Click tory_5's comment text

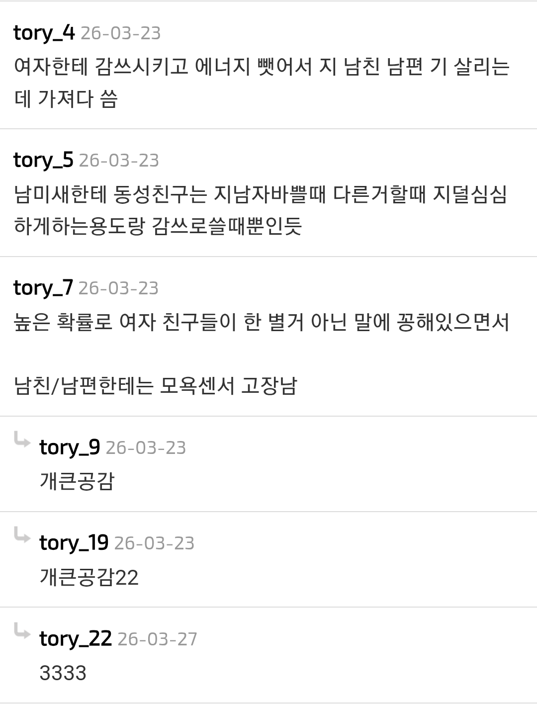click(261, 210)
